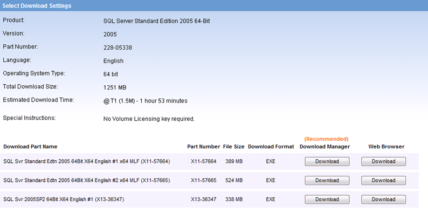Image resolution: width=428 pixels, height=212 pixels.
Task: Click the Language value English
Action: 113,61
